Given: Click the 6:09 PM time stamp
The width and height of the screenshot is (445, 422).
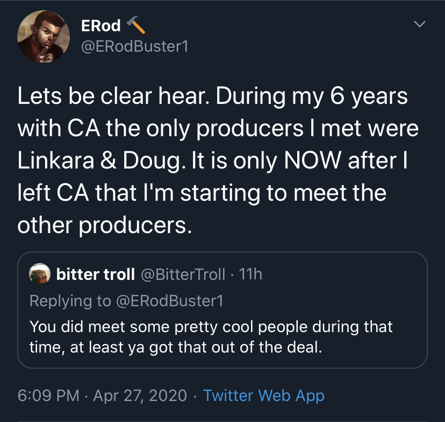Looking at the screenshot, I should click(48, 395).
